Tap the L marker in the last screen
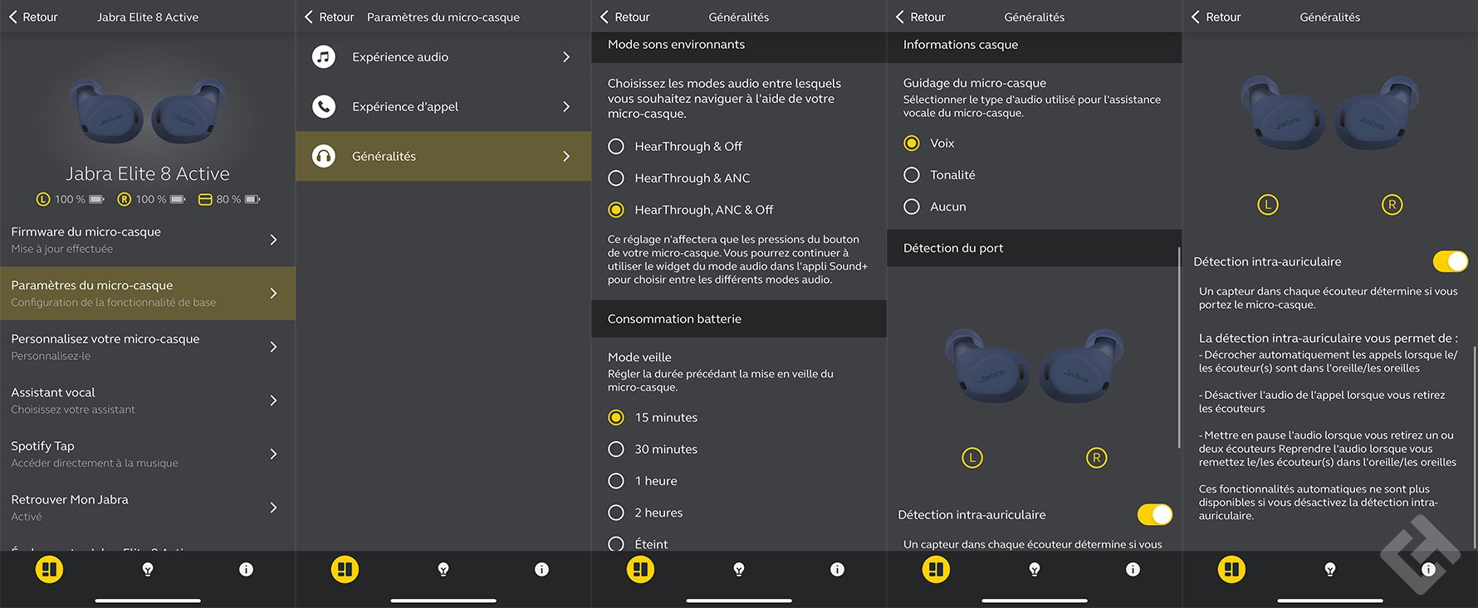 [x=1268, y=205]
